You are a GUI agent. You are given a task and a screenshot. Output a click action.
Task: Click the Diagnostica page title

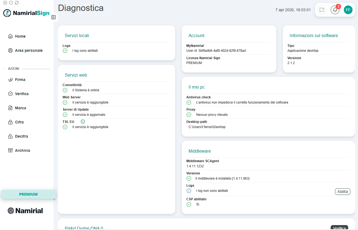(x=81, y=8)
